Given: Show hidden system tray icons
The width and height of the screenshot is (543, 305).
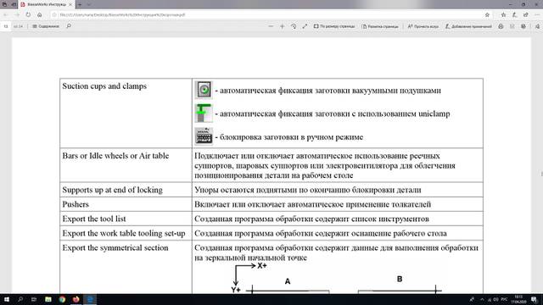Looking at the screenshot, I should pyautogui.click(x=482, y=299).
